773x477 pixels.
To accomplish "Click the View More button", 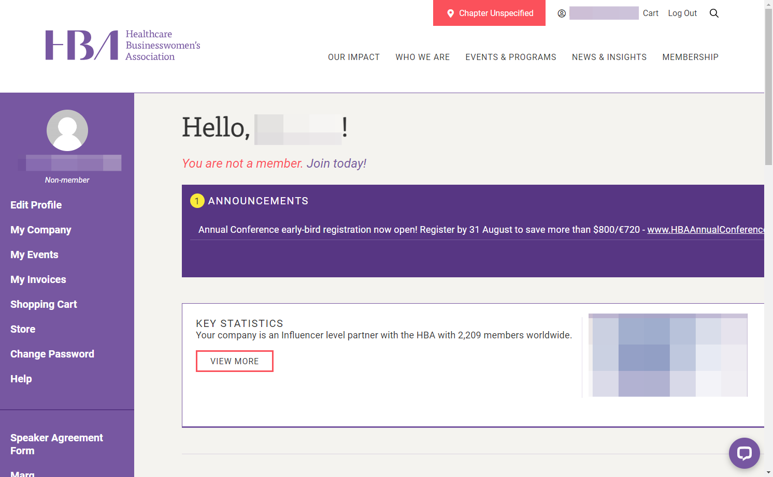I will coord(235,361).
